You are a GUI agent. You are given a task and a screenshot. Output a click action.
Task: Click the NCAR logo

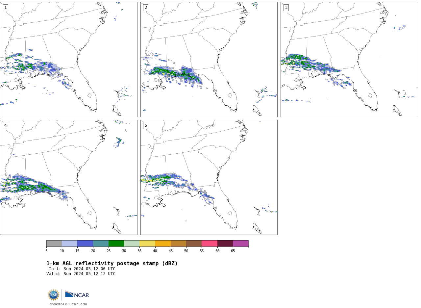click(77, 295)
